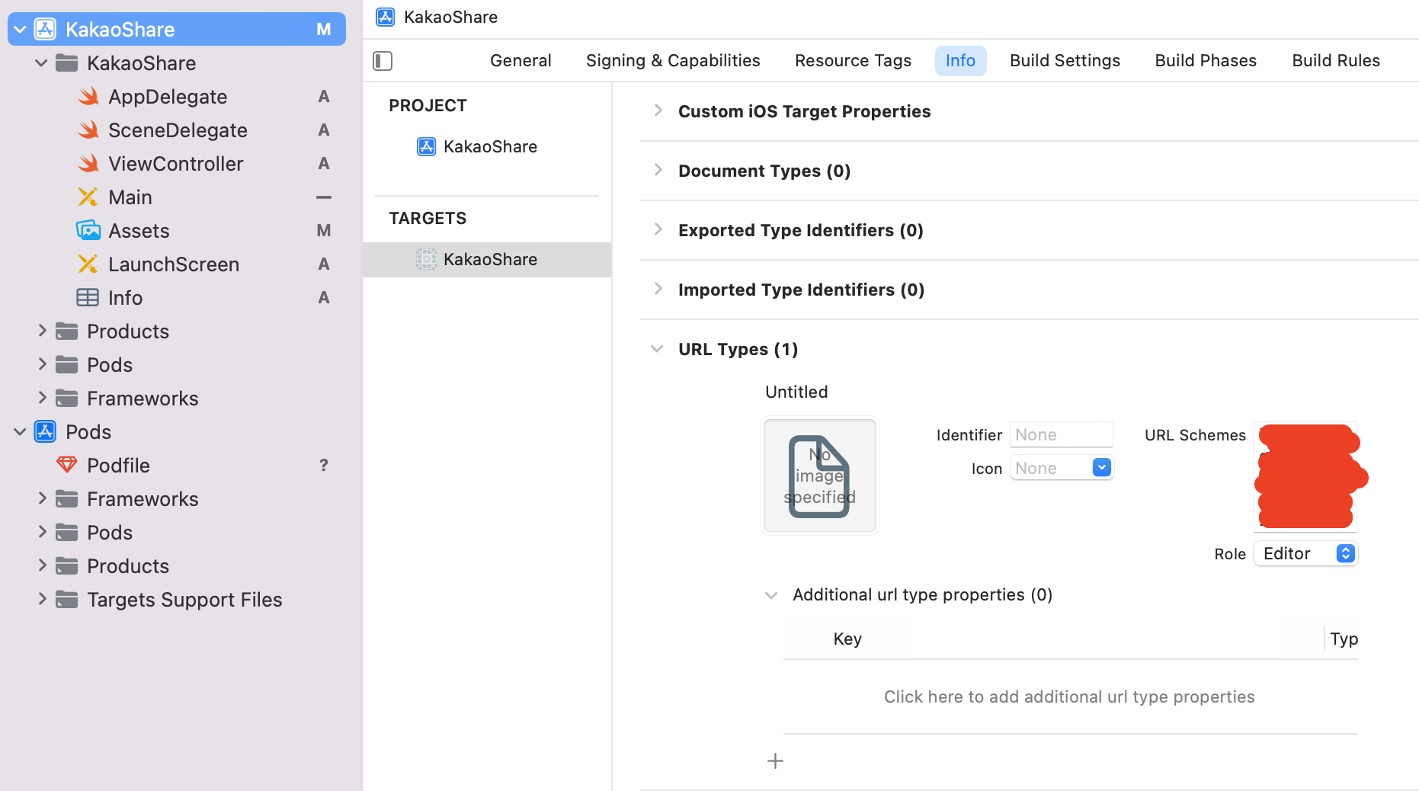
Task: Expand Frameworks folder under Pods project
Action: click(42, 498)
